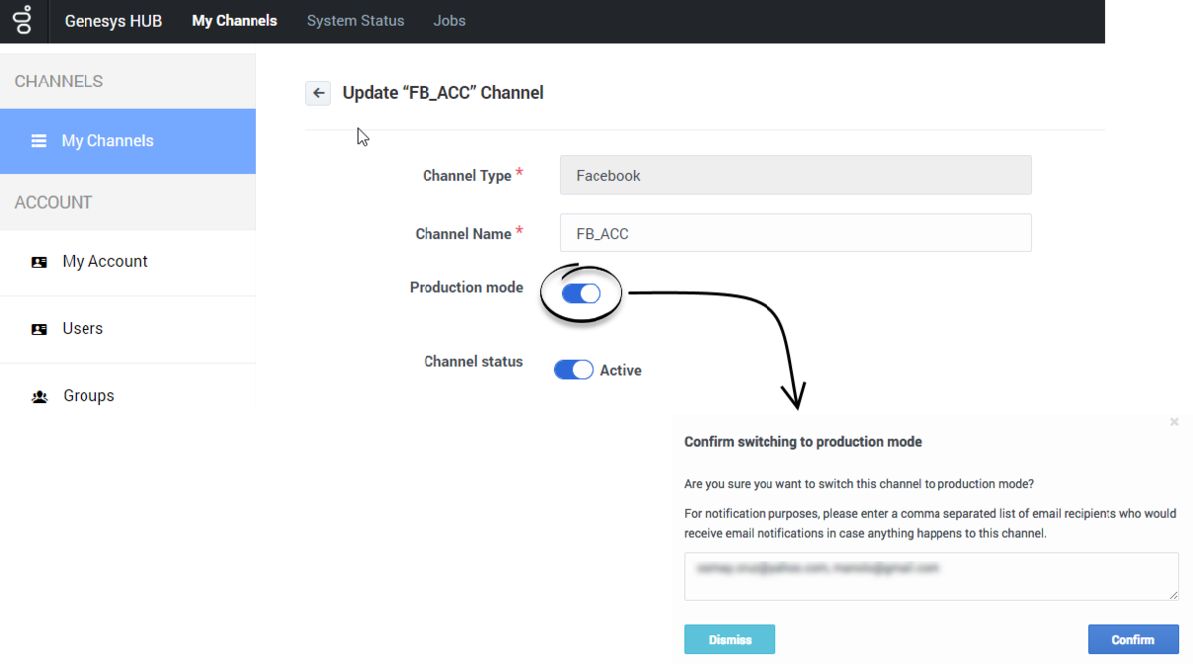Select My Channels in the sidebar
1193x664 pixels.
[127, 141]
